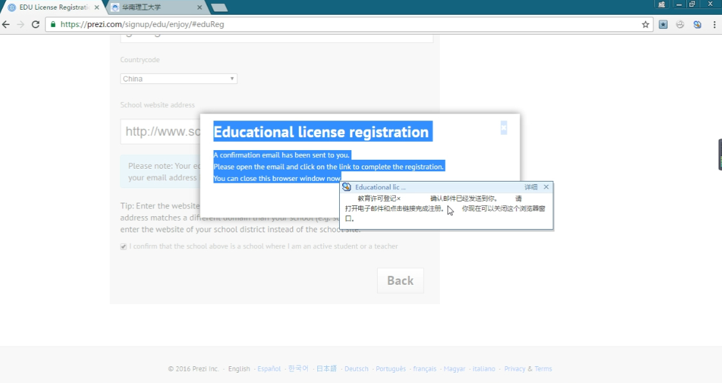
Task: Close the translation popup
Action: (546, 187)
